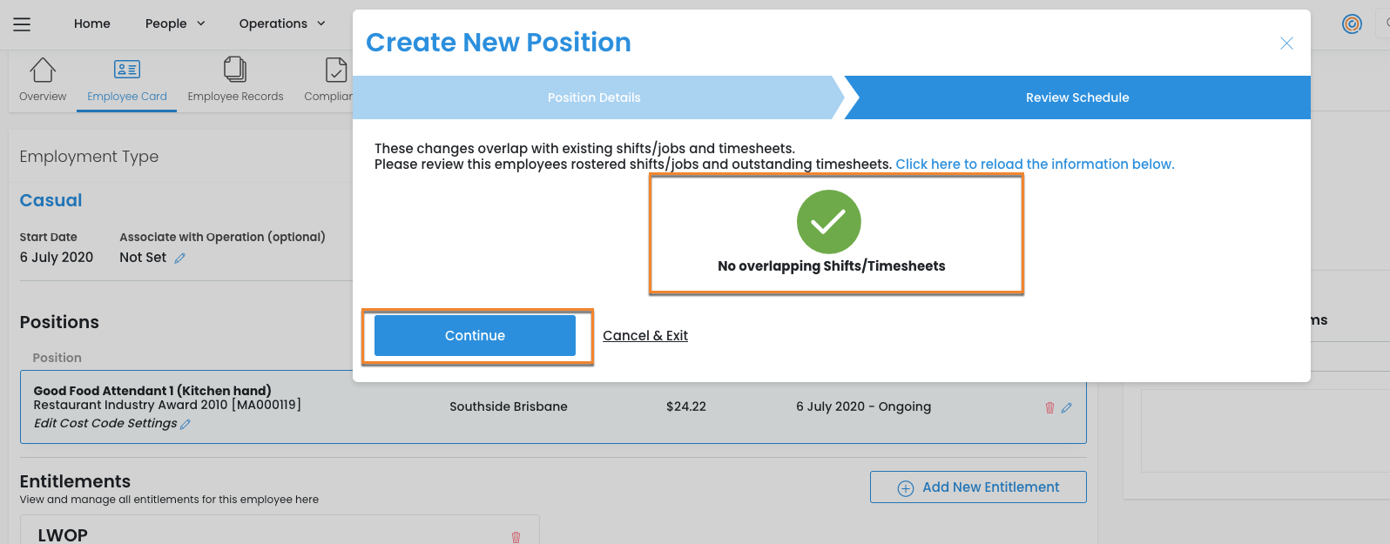Click Add New Entitlement button
1390x544 pixels.
978,487
